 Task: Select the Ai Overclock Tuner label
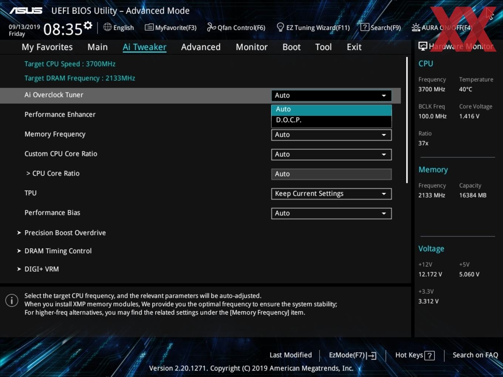(x=54, y=95)
